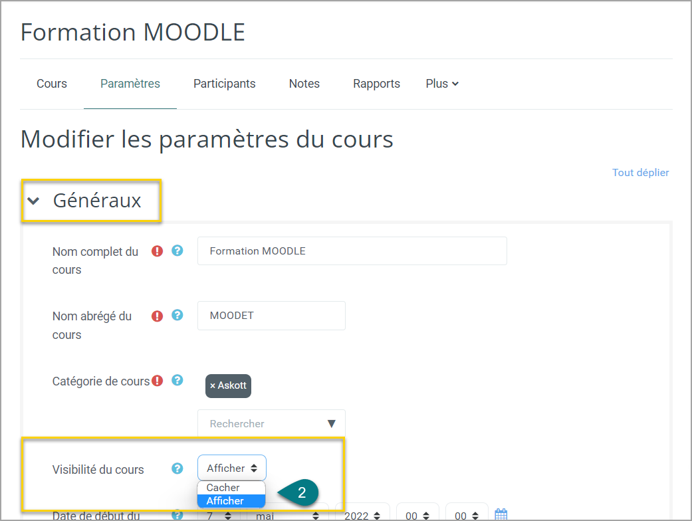Click the Formation MOODLE full name field
This screenshot has height=521, width=692.
[x=352, y=251]
